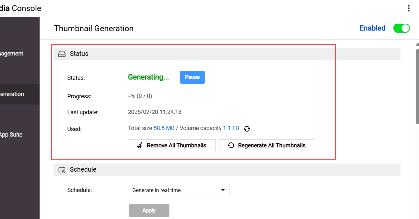Click the calendar icon beside Schedule header
The width and height of the screenshot is (419, 219).
[x=62, y=170]
